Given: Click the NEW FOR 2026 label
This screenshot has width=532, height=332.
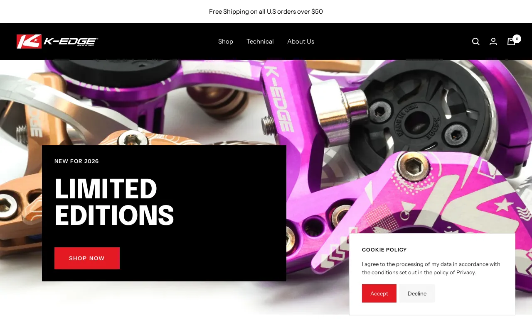Looking at the screenshot, I should coord(76,161).
